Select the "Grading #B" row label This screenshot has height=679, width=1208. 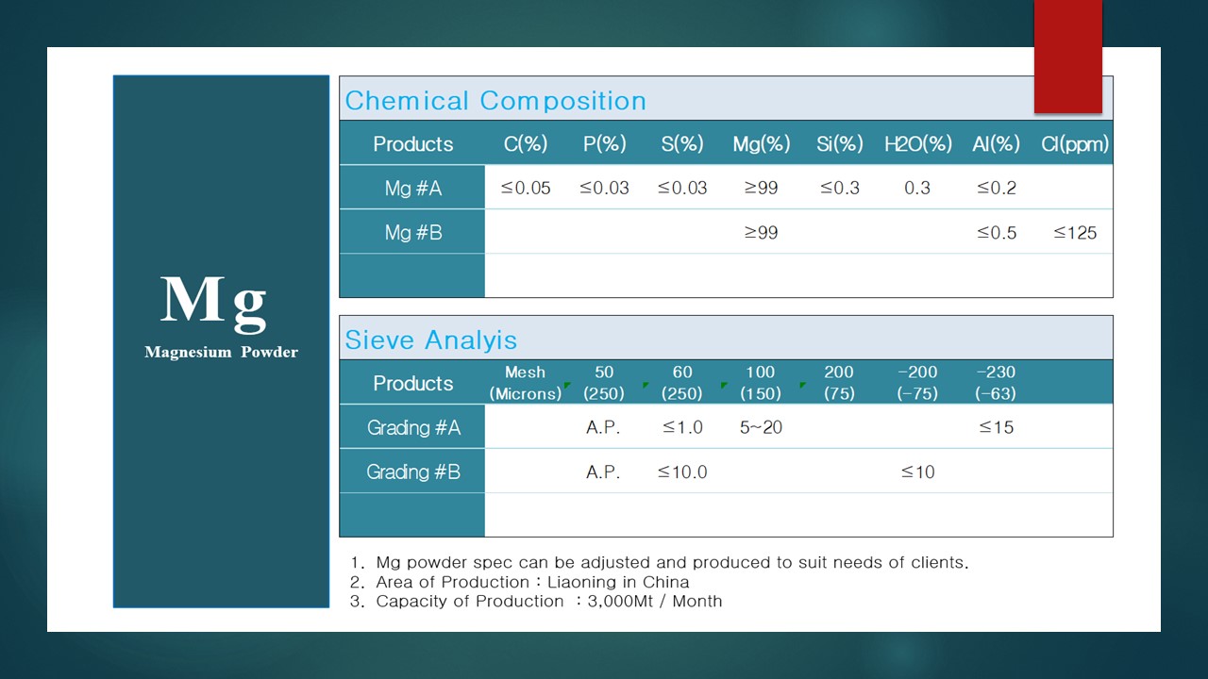click(413, 472)
